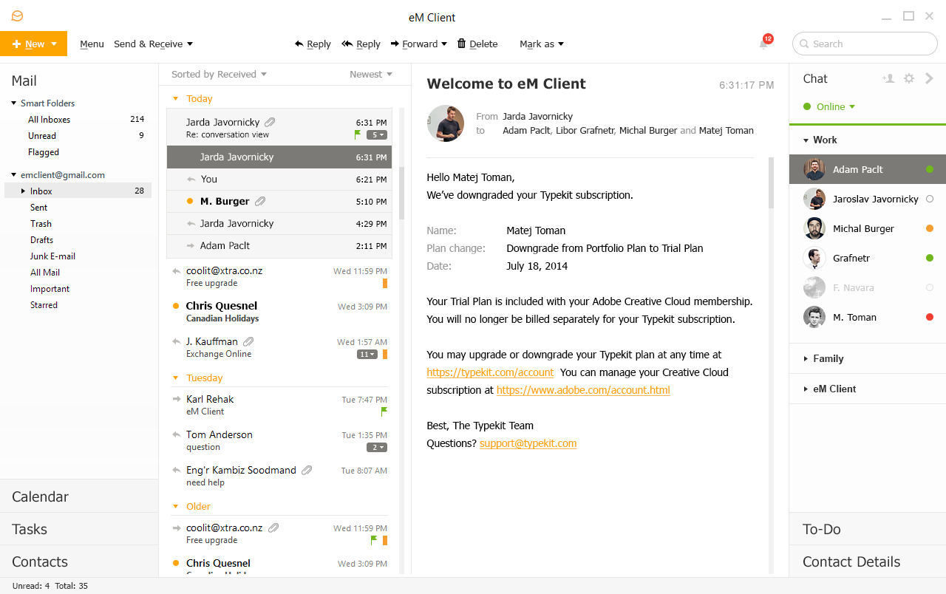Open adobe.com/account.html link

(x=583, y=390)
